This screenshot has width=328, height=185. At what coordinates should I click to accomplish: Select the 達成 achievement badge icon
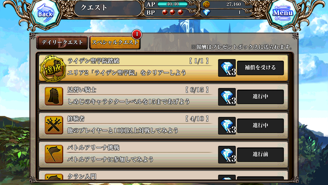[53, 68]
